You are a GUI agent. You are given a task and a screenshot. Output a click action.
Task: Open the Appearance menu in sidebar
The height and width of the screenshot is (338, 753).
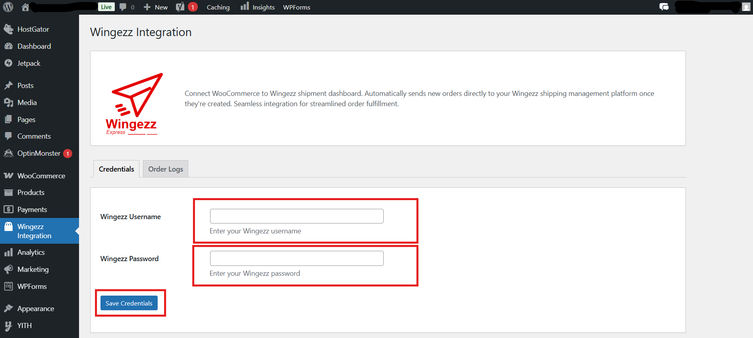tap(35, 309)
